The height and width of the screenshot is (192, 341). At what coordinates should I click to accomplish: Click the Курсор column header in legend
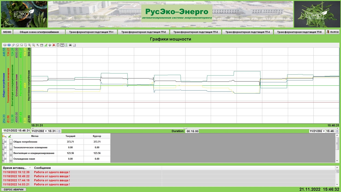tap(97, 136)
